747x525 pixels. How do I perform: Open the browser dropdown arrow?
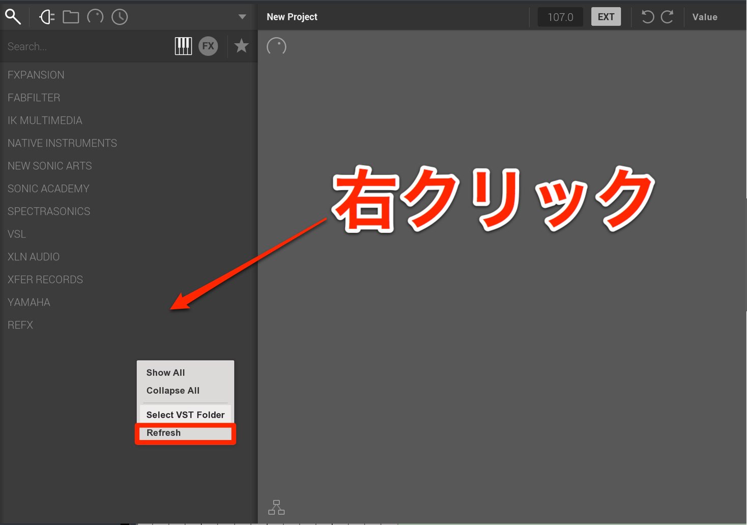coord(242,17)
